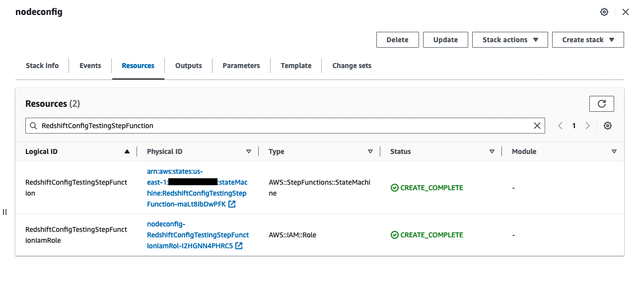Switch to the Events tab

click(90, 65)
